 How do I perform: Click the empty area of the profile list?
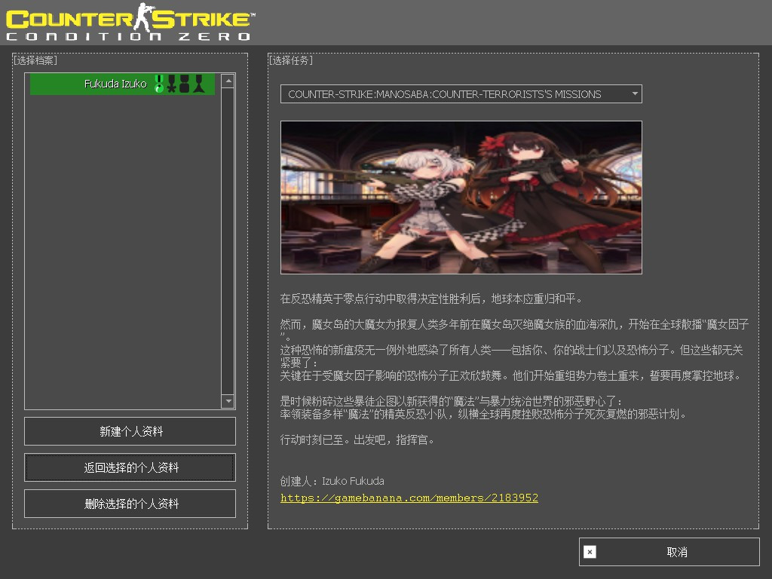coord(123,251)
